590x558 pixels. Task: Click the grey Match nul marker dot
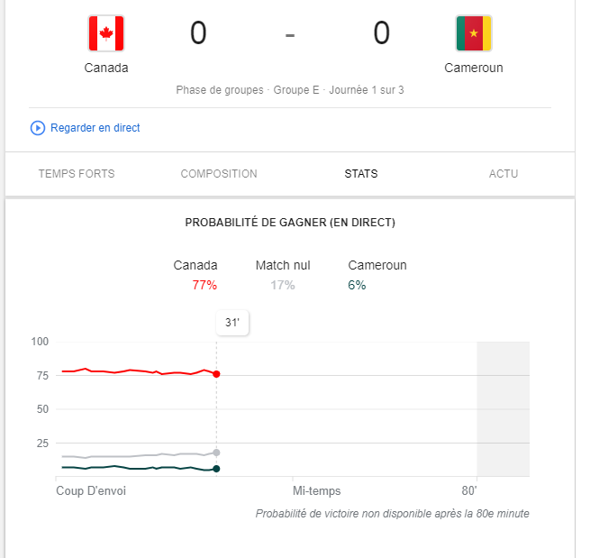tap(216, 453)
